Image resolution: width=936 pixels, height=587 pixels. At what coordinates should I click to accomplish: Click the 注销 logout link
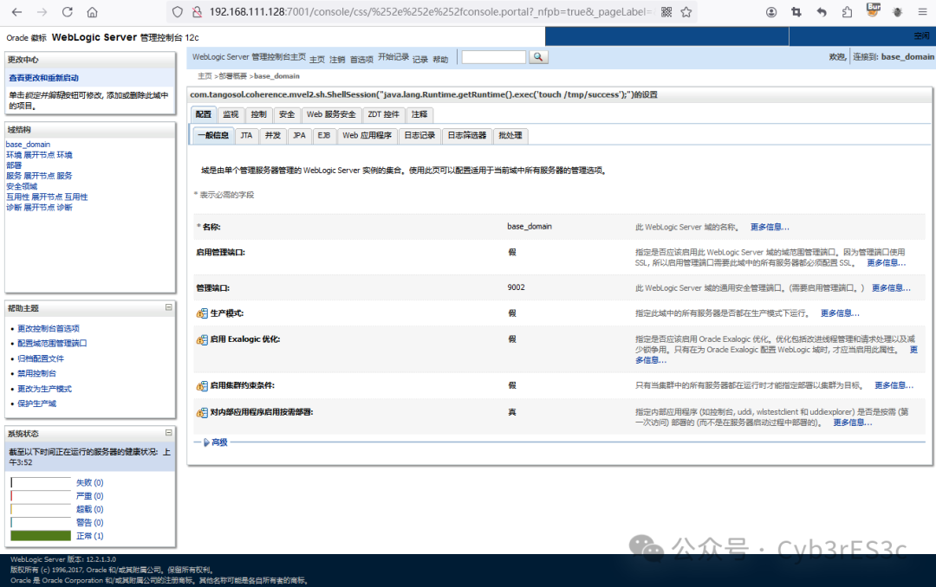[x=337, y=60]
